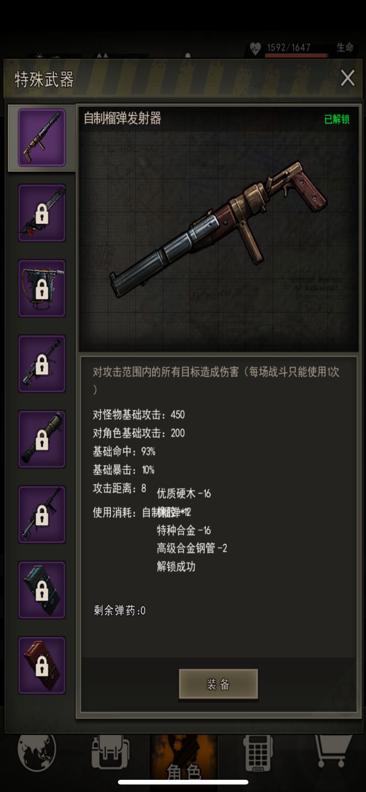Tap the heart health icon
Viewport: 366px width, 792px height.
tap(255, 49)
